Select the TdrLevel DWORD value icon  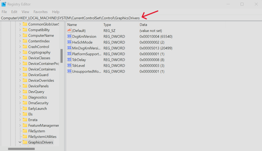[69, 66]
